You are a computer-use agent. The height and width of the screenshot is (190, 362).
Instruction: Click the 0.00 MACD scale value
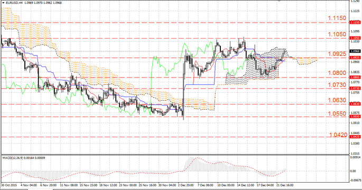click(353, 171)
